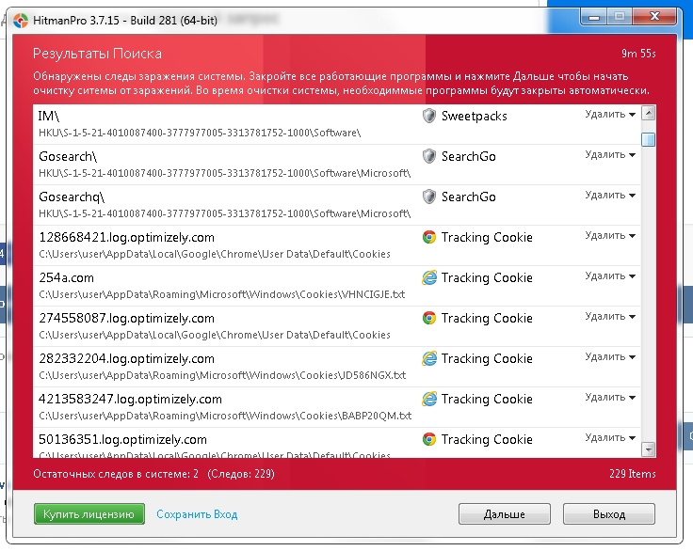Click the green Купить лицензию button
This screenshot has width=693, height=551.
click(89, 514)
